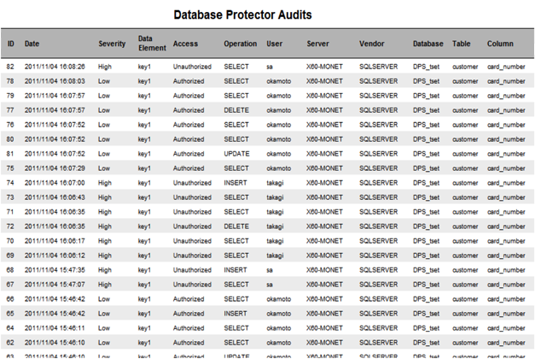Viewport: 535px width, 359px height.
Task: Select the UPDATE operation in row 81
Action: pos(236,154)
